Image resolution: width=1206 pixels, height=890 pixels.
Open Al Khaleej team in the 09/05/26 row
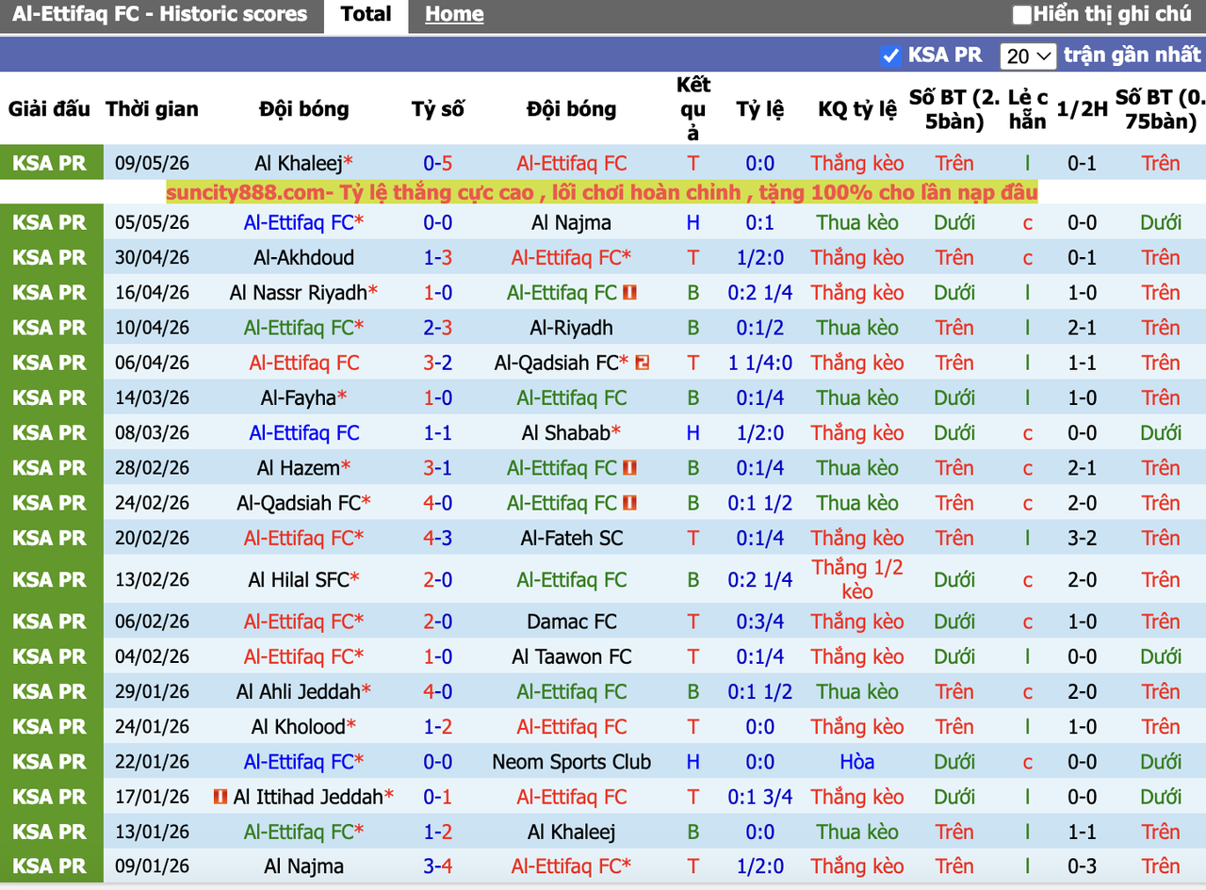click(299, 163)
